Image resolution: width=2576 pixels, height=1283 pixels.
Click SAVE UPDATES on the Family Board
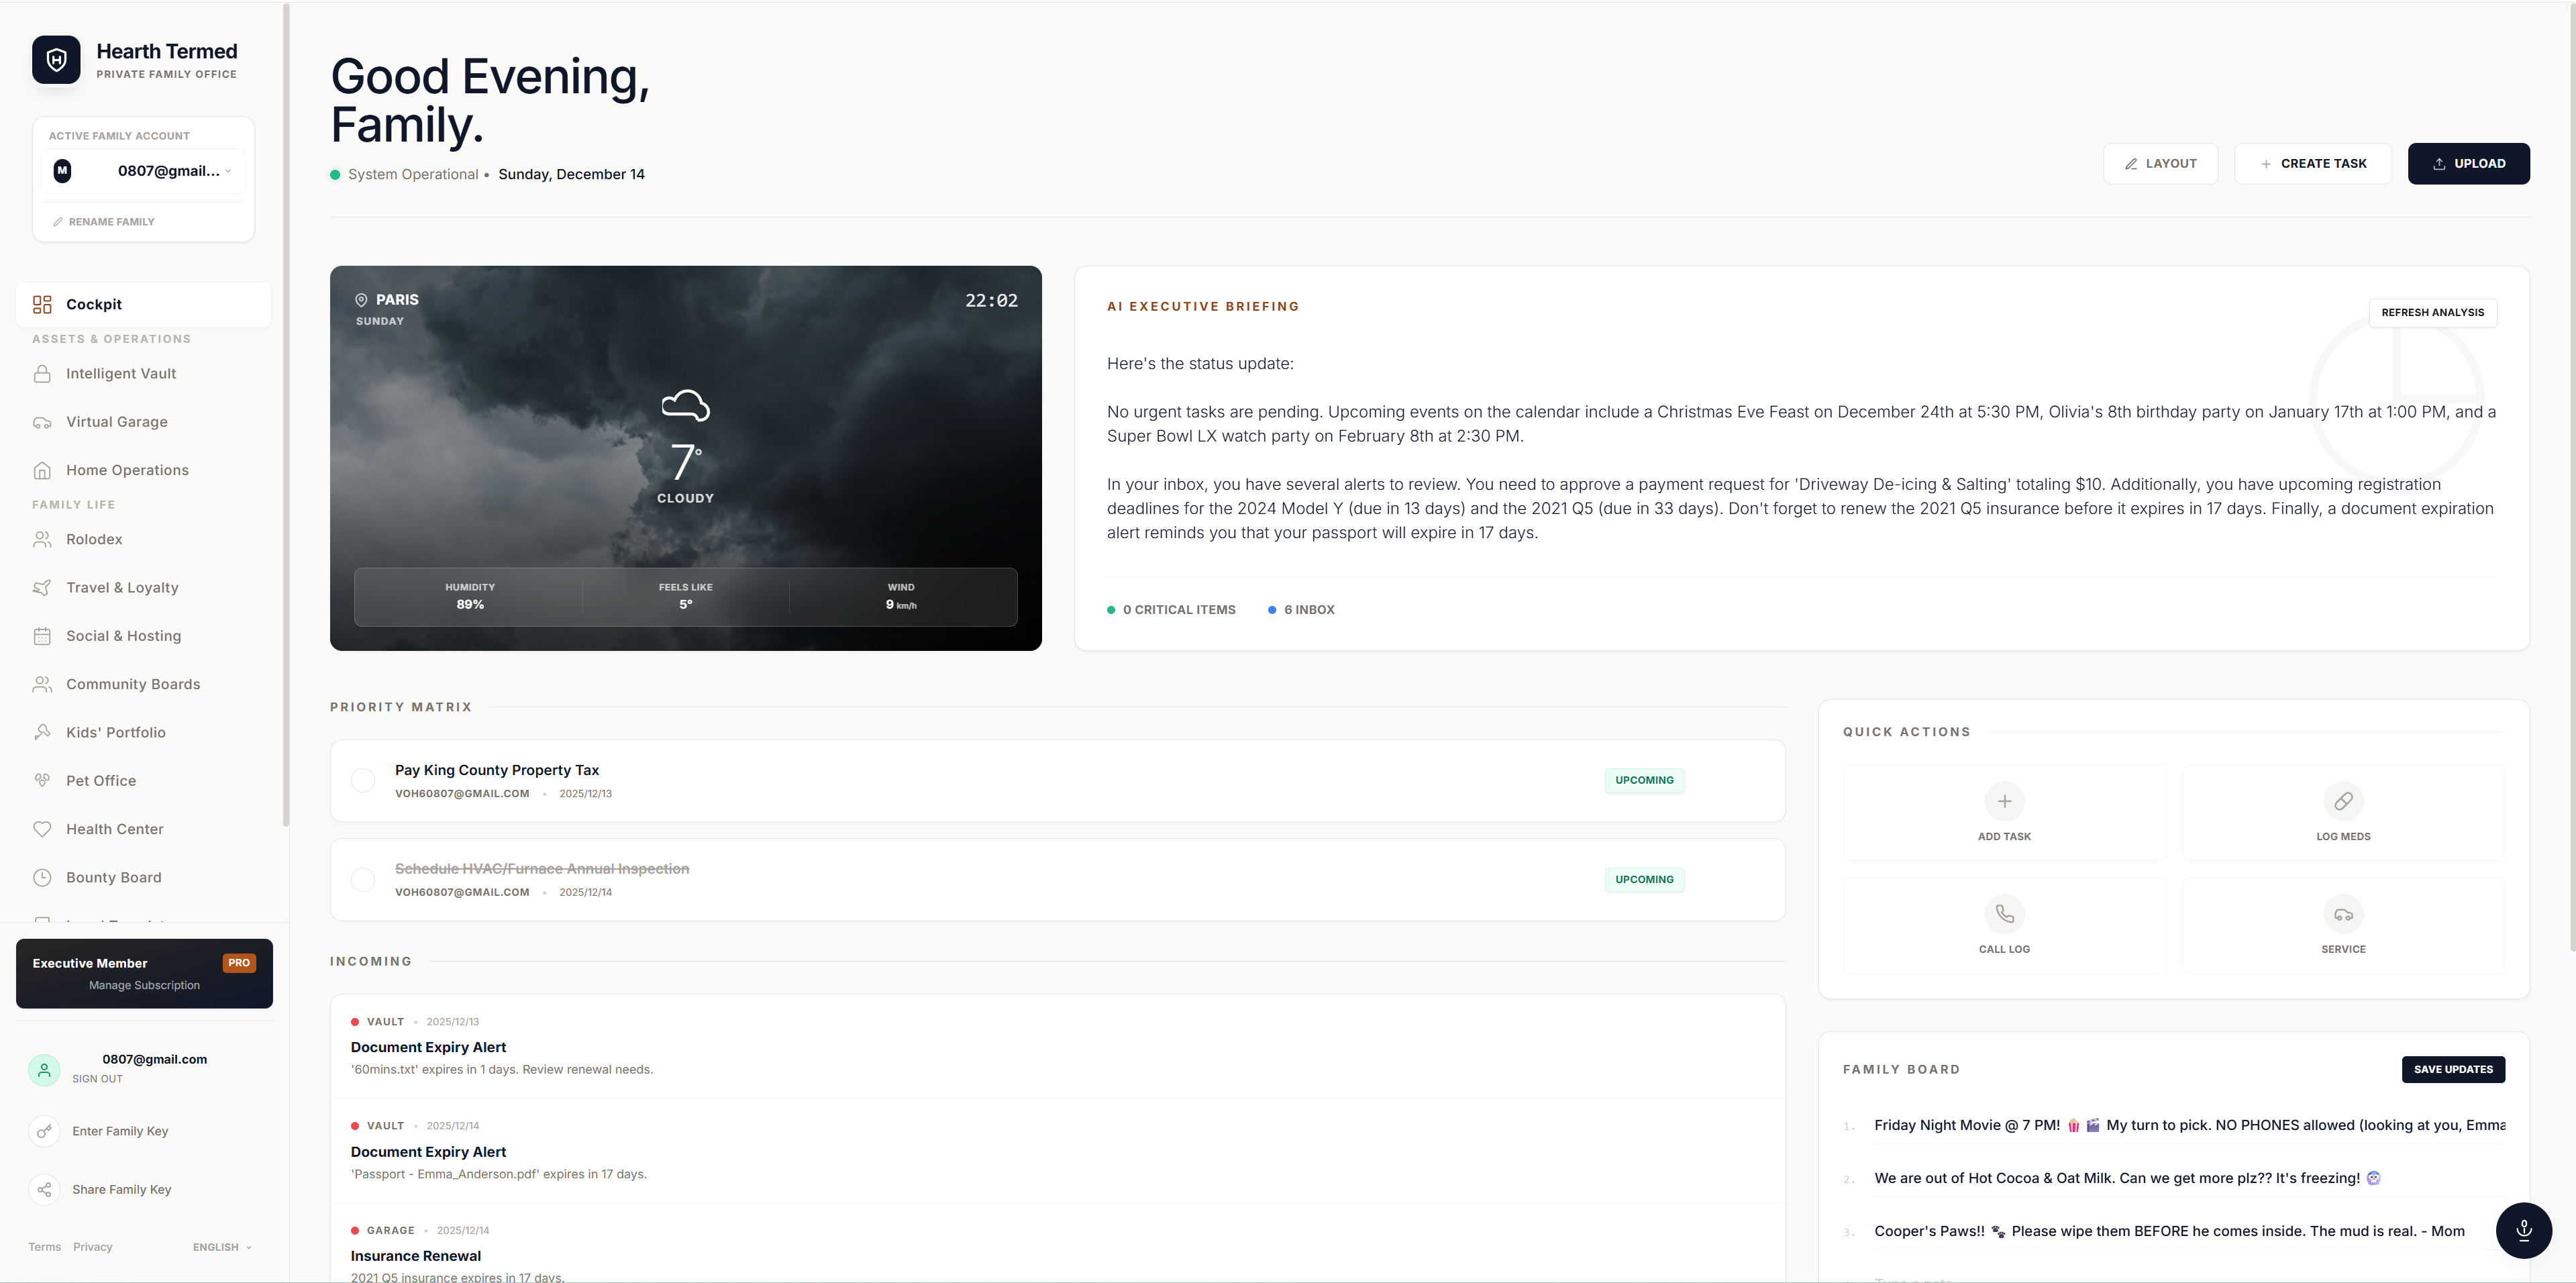tap(2454, 1069)
